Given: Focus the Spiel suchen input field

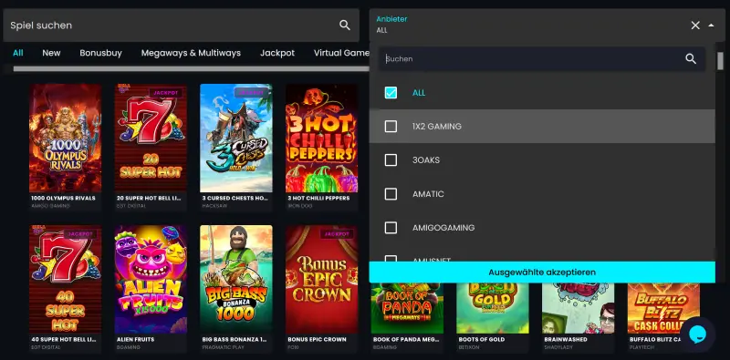Looking at the screenshot, I should pos(172,26).
